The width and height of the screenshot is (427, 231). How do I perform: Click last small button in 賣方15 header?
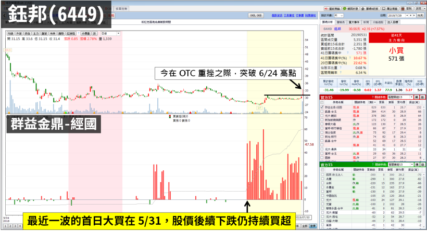pyautogui.click(x=422, y=165)
